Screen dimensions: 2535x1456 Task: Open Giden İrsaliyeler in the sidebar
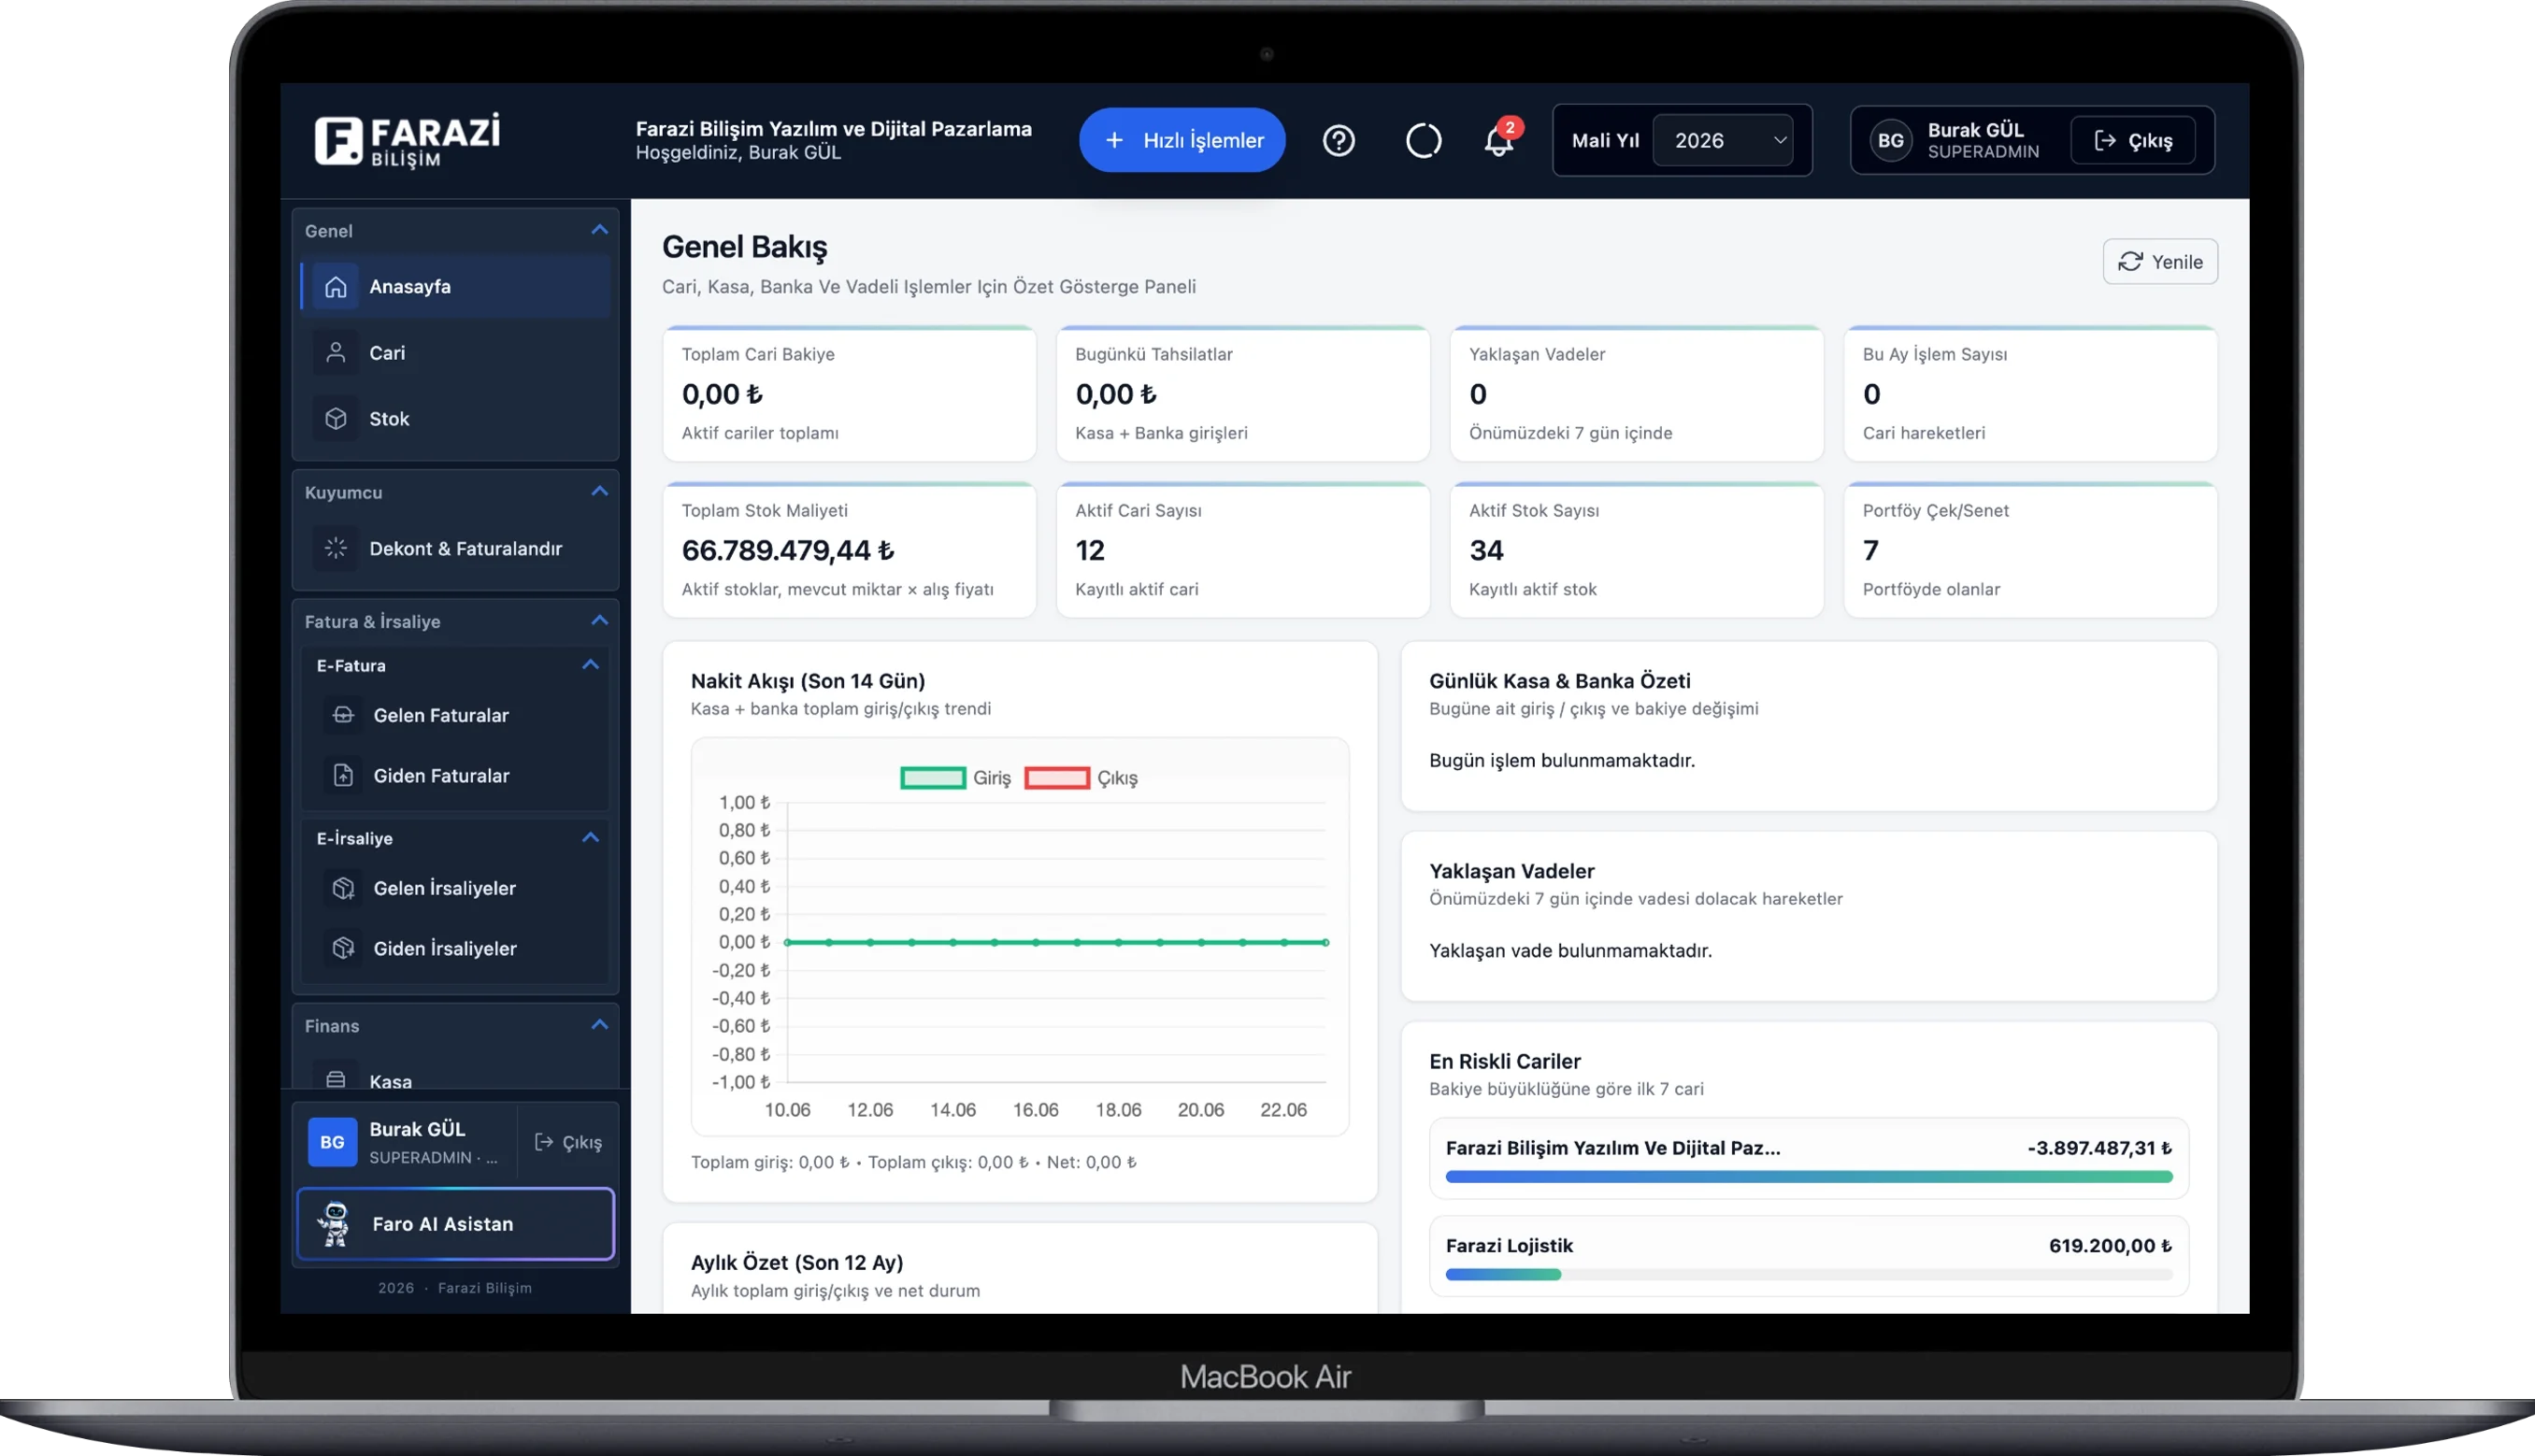click(x=455, y=948)
